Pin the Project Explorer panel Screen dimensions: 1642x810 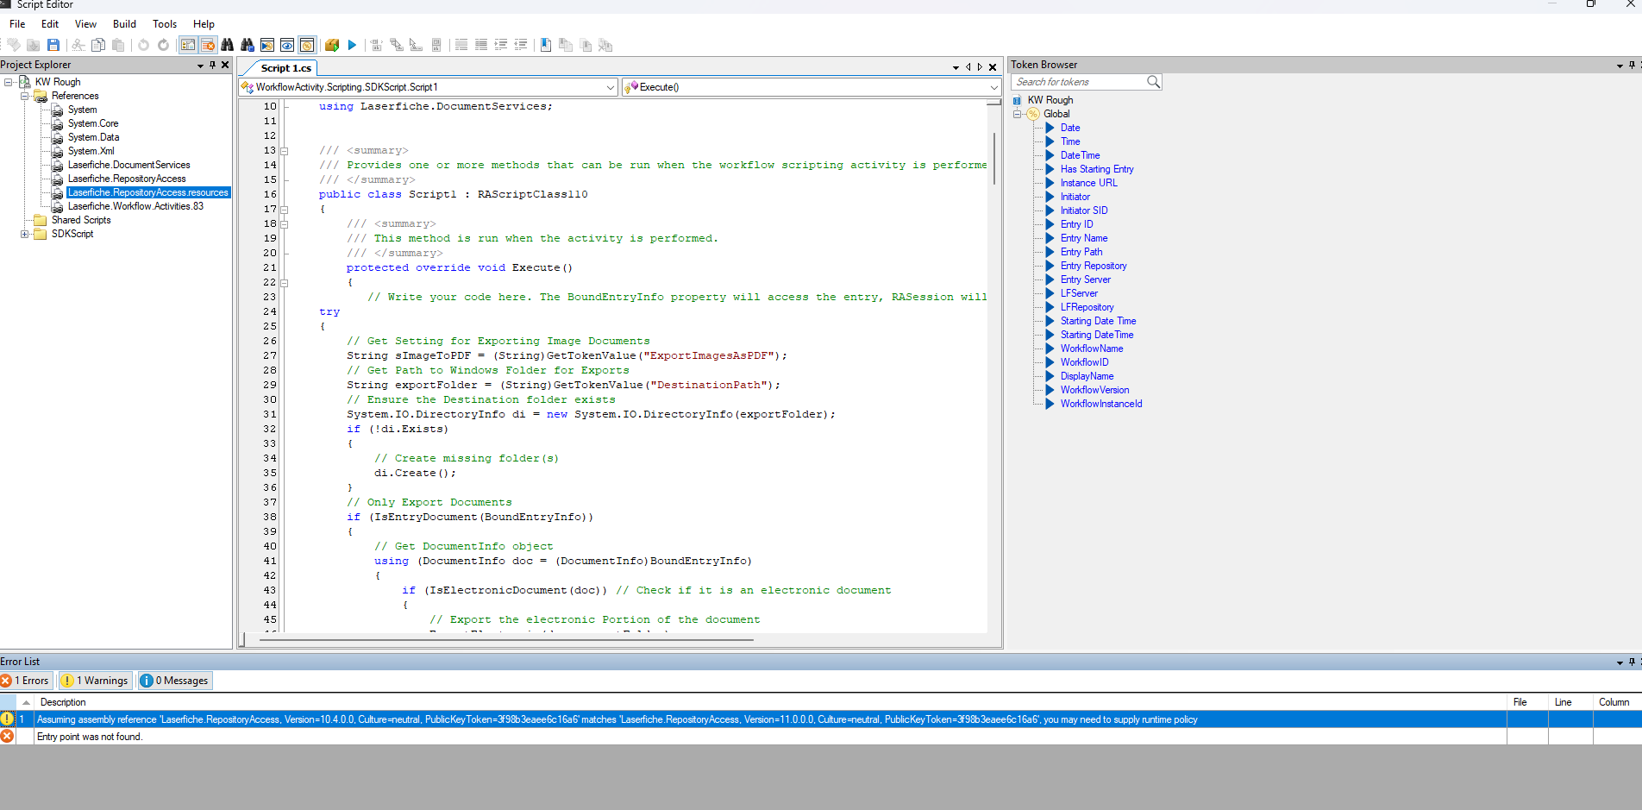point(212,65)
